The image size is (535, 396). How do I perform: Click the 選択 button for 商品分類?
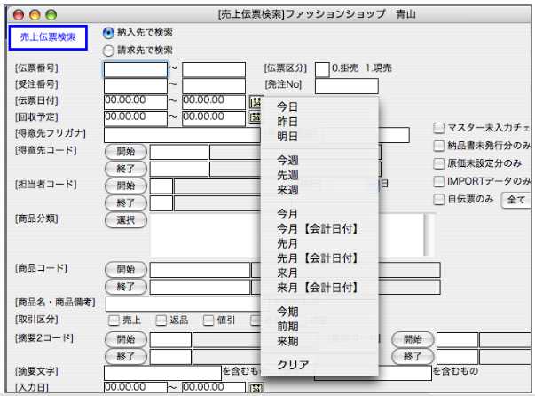(125, 219)
